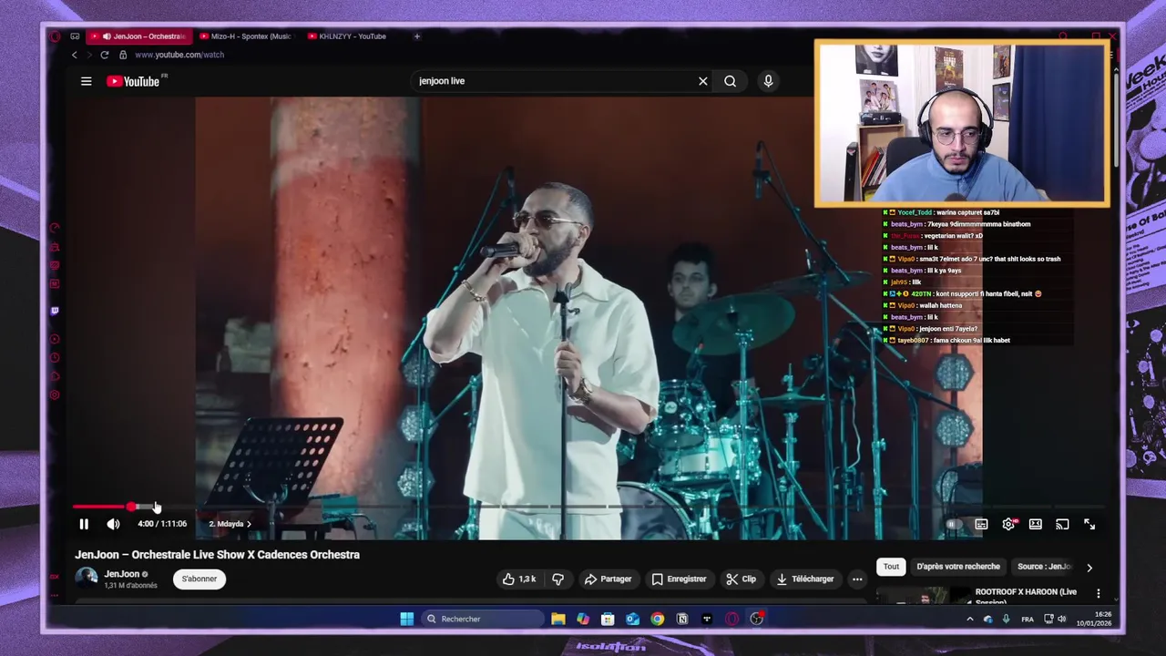Open the history clock in Opera sidebar
Screen dimensions: 1166x656
(x=55, y=357)
